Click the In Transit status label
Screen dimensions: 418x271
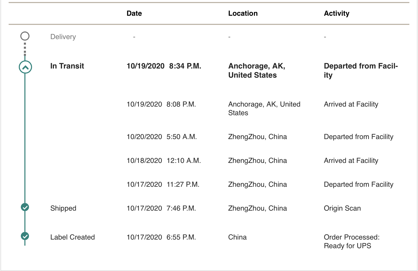point(67,66)
